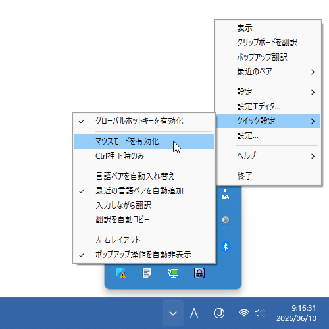Enable 入力しながら翻訳

(144, 205)
